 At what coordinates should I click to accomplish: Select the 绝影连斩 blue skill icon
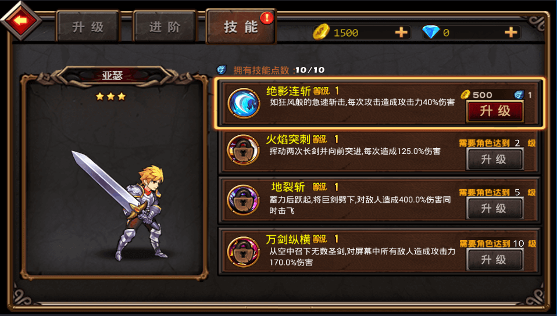(244, 103)
